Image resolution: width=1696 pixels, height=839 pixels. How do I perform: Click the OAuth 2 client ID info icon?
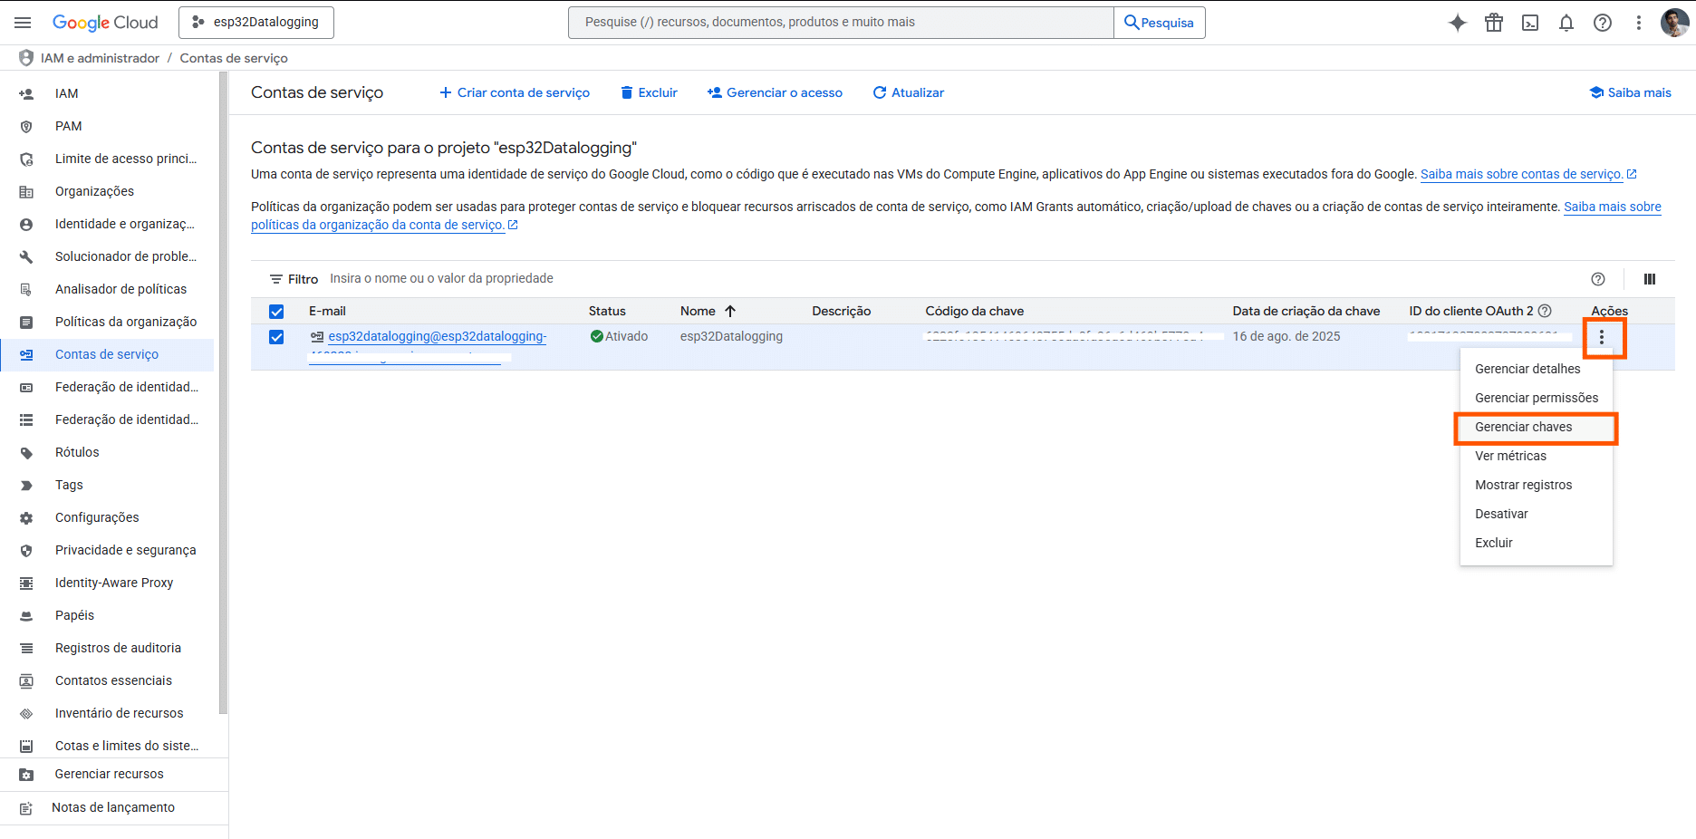point(1545,311)
